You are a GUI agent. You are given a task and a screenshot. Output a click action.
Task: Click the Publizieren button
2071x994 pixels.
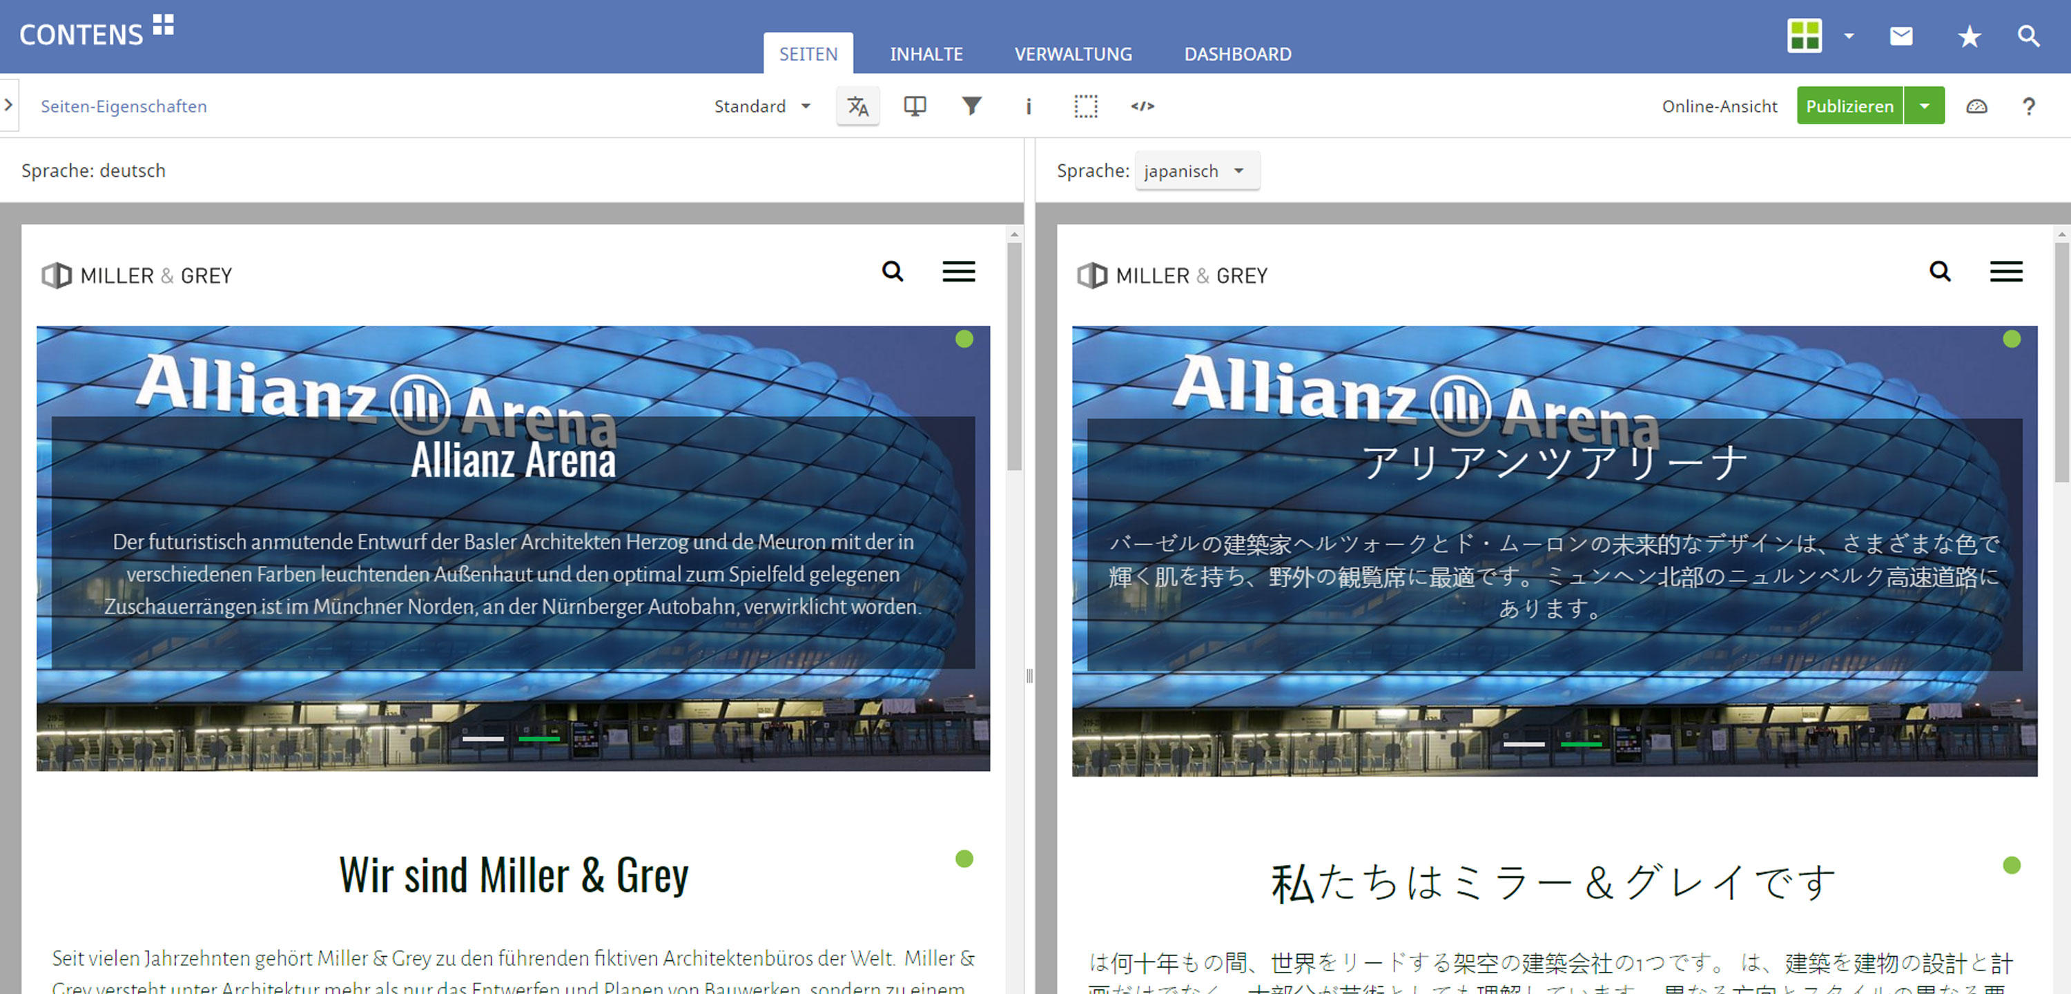[x=1849, y=106]
